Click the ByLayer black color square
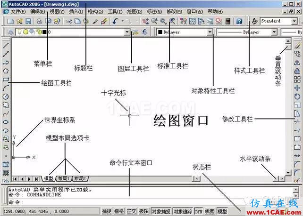303x216 pixels. [x=160, y=32]
